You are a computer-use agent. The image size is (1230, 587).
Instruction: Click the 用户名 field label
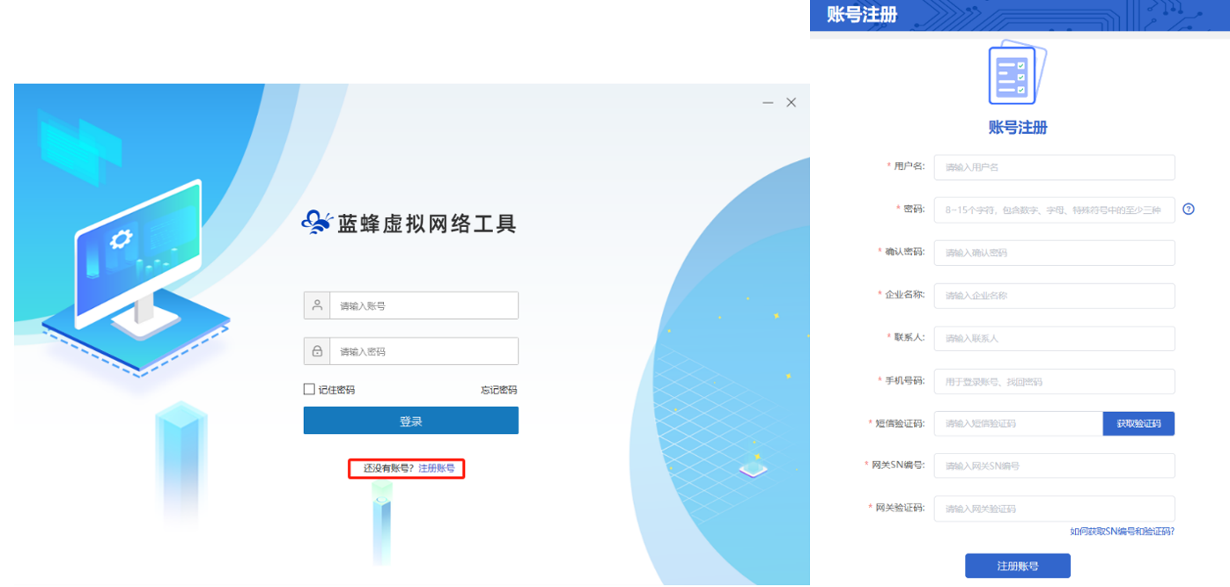(909, 165)
